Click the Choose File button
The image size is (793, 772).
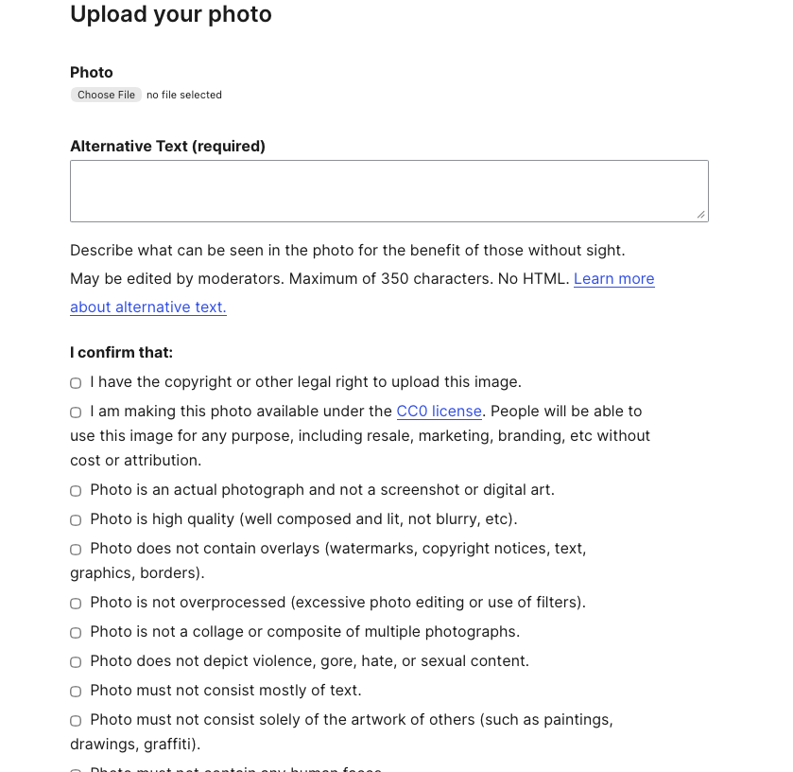[106, 95]
